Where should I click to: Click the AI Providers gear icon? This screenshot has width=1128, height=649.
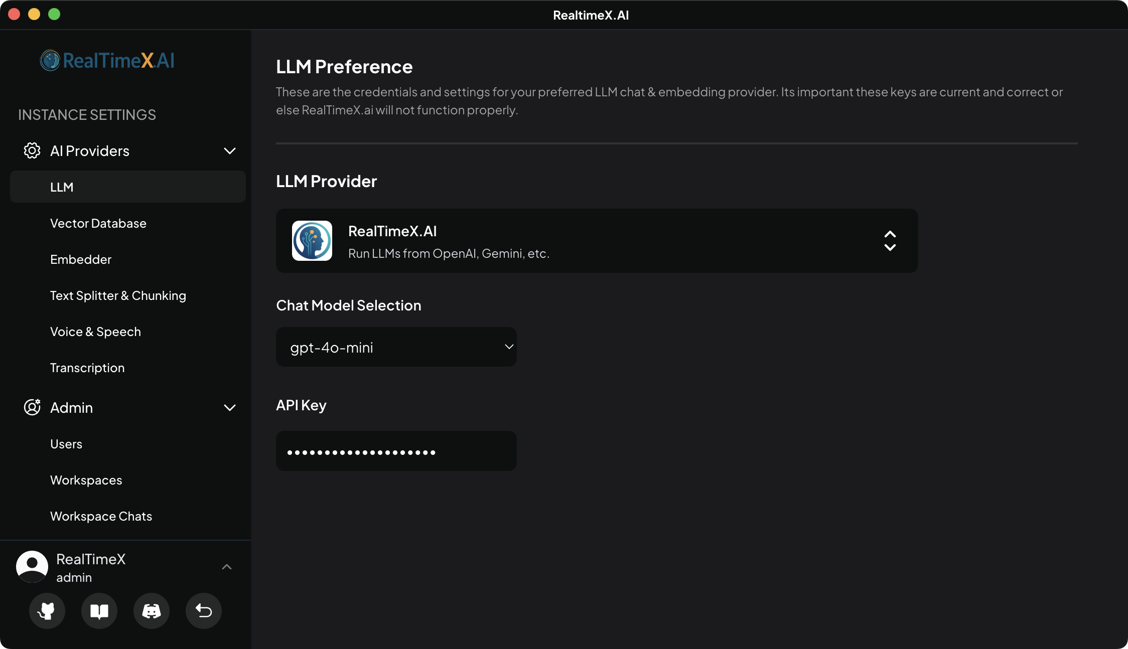click(x=32, y=150)
